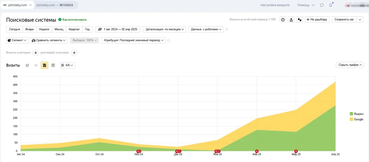
Task: Switch chart to pie view icon
Action: click(27, 65)
